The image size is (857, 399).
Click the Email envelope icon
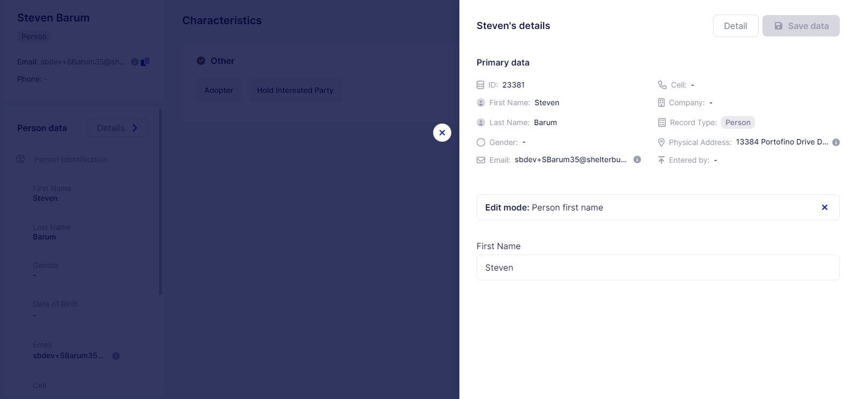(481, 160)
